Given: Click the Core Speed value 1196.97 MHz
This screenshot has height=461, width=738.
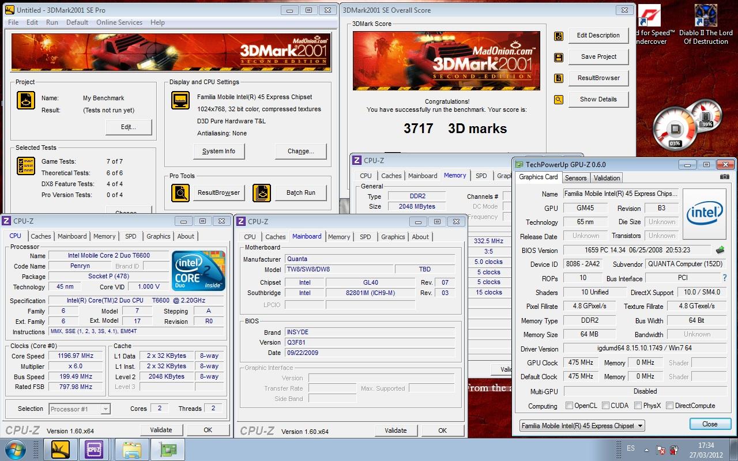Looking at the screenshot, I should (x=76, y=356).
